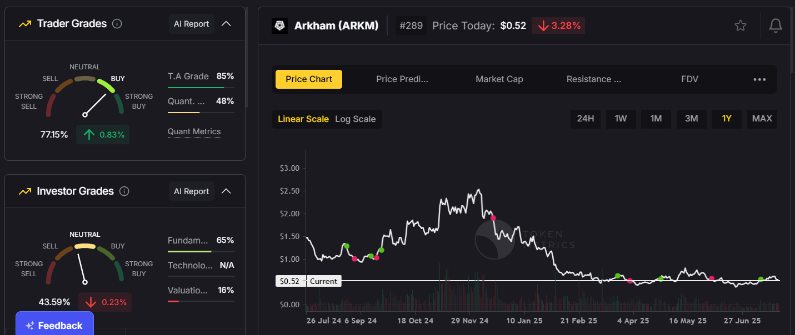The width and height of the screenshot is (795, 335).
Task: Click the Trader Grades info icon
Action: click(117, 24)
